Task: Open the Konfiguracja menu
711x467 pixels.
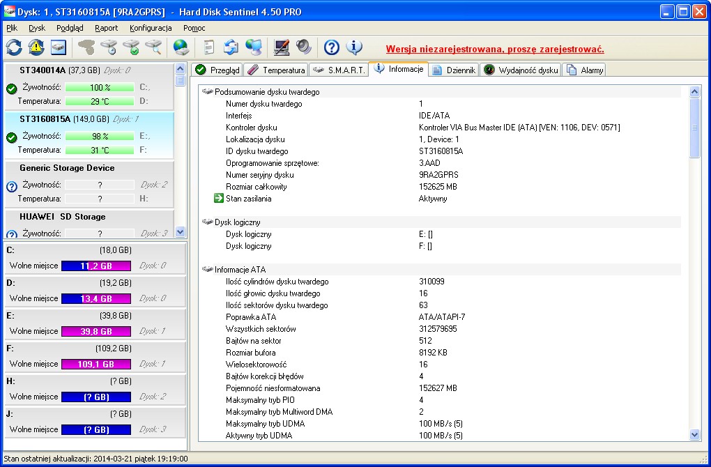Action: pos(151,28)
